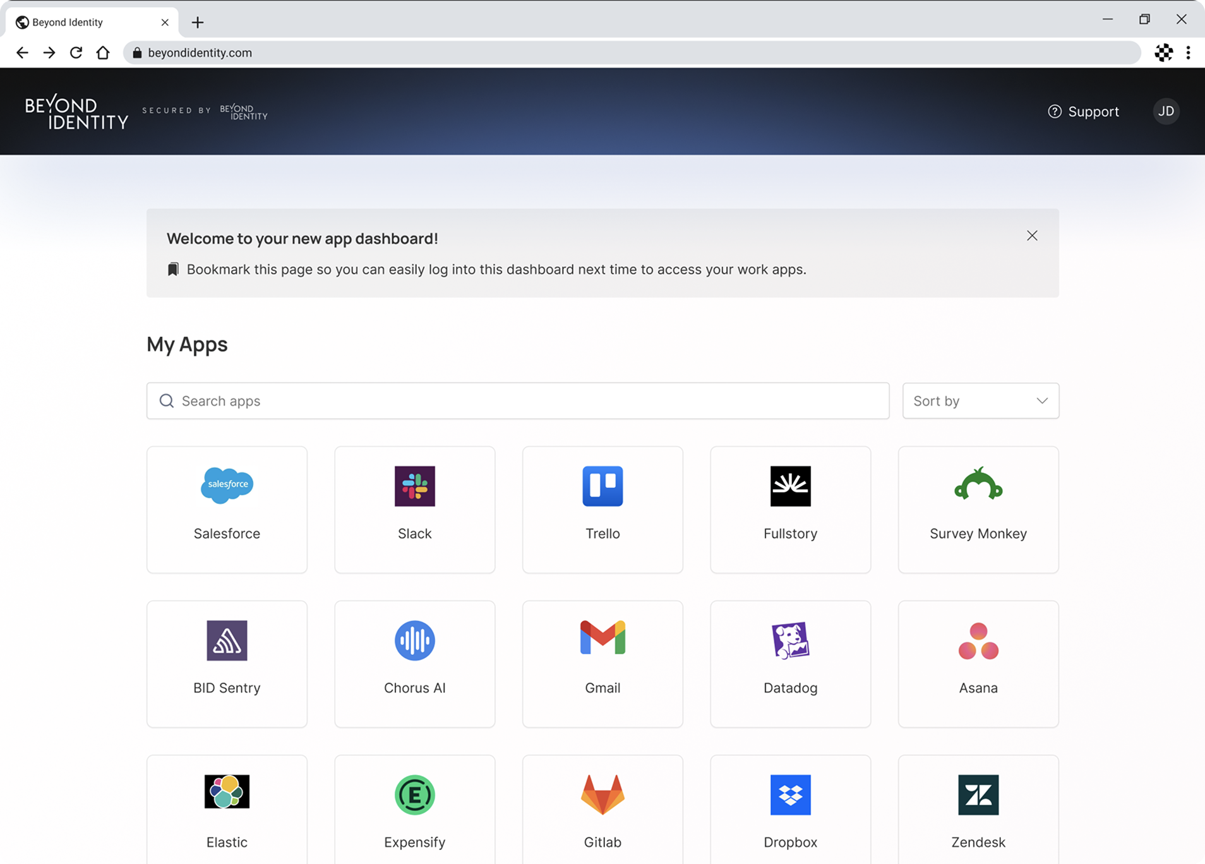Open the Expensify app icon

click(x=415, y=795)
